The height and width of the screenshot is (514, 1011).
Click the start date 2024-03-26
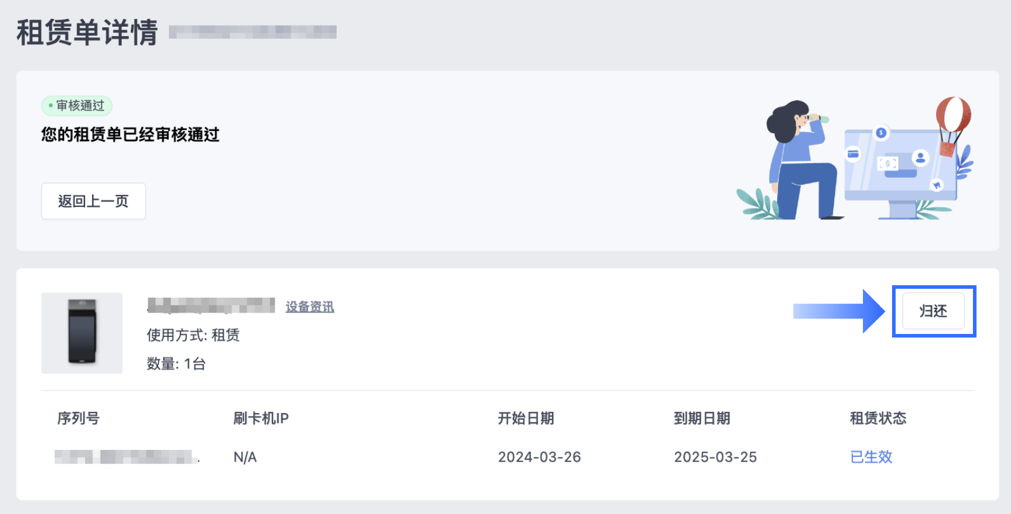click(539, 457)
